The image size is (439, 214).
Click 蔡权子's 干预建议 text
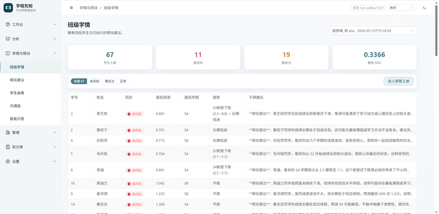[x=331, y=130]
